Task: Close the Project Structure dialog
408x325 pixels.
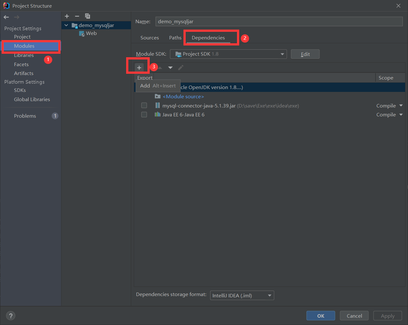Action: point(398,6)
